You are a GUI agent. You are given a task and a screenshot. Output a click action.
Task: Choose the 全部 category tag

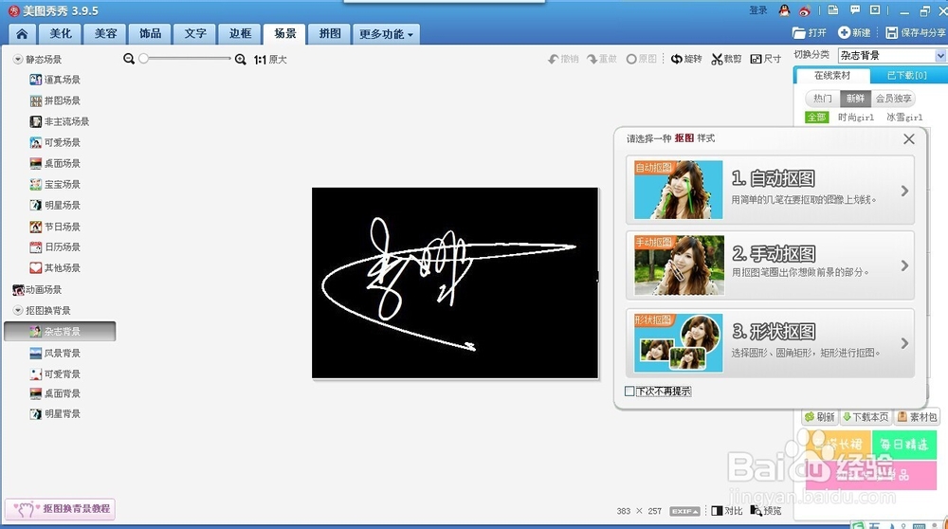click(x=816, y=118)
